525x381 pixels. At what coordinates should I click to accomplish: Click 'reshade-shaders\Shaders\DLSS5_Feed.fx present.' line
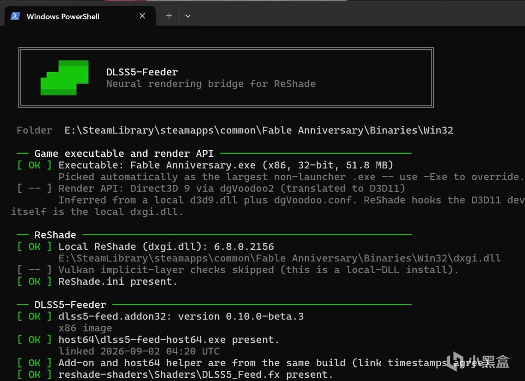pyautogui.click(x=196, y=375)
